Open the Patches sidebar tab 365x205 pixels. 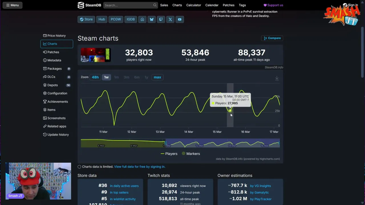(x=57, y=52)
